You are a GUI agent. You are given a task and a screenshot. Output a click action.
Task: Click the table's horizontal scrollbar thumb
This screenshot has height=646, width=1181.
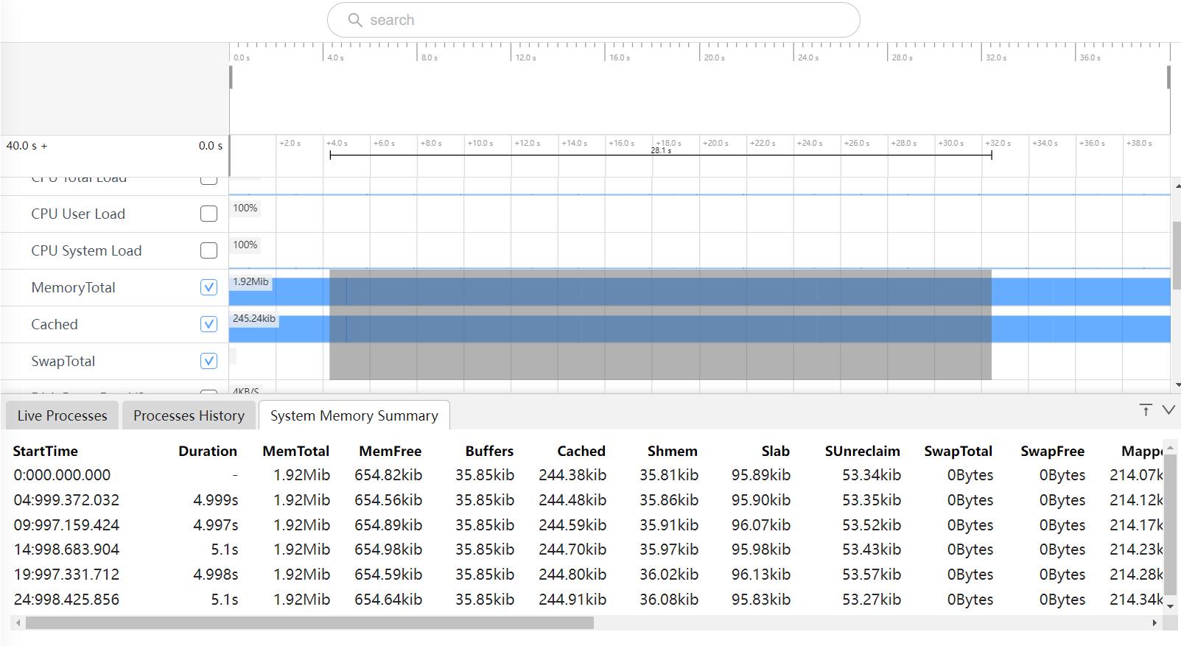coord(309,623)
